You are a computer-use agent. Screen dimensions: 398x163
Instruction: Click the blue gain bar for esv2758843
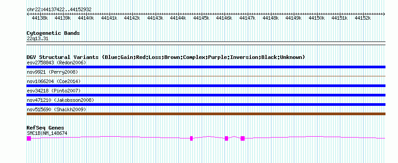coord(206,67)
